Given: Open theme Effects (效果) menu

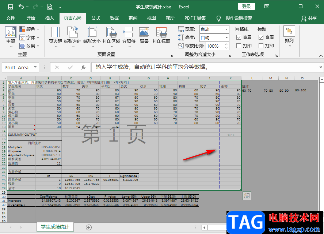Looking at the screenshot, I should coord(29,46).
